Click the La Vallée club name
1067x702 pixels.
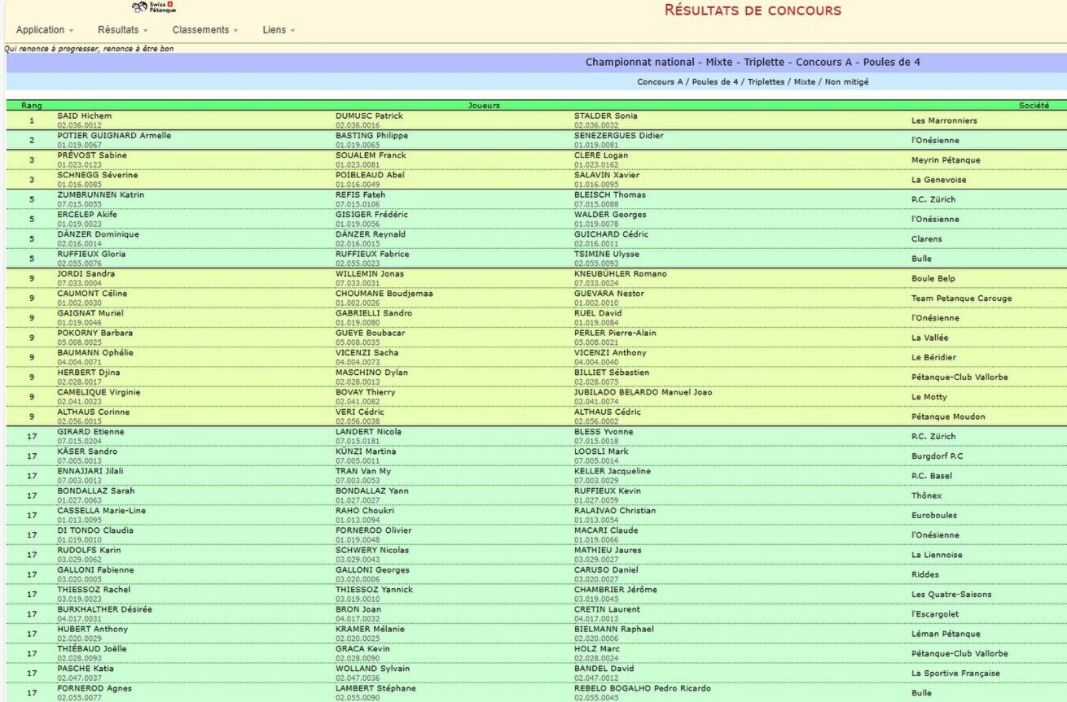coord(930,338)
